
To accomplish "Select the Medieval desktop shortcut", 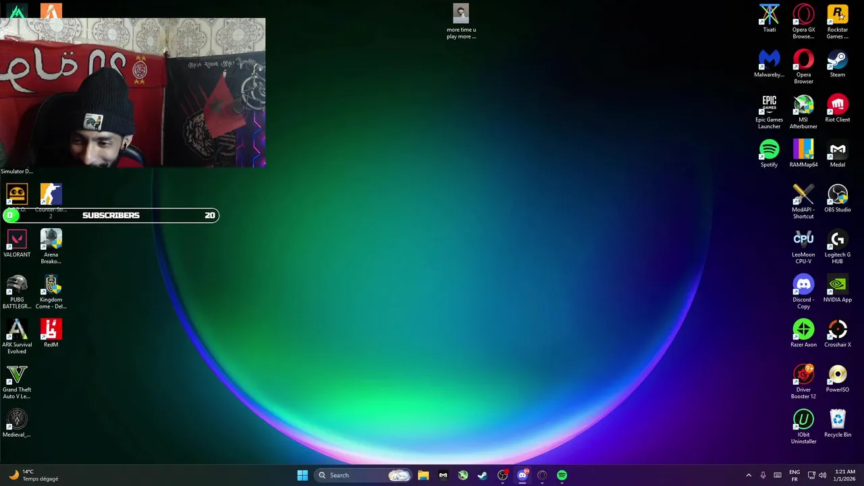I will click(x=17, y=424).
